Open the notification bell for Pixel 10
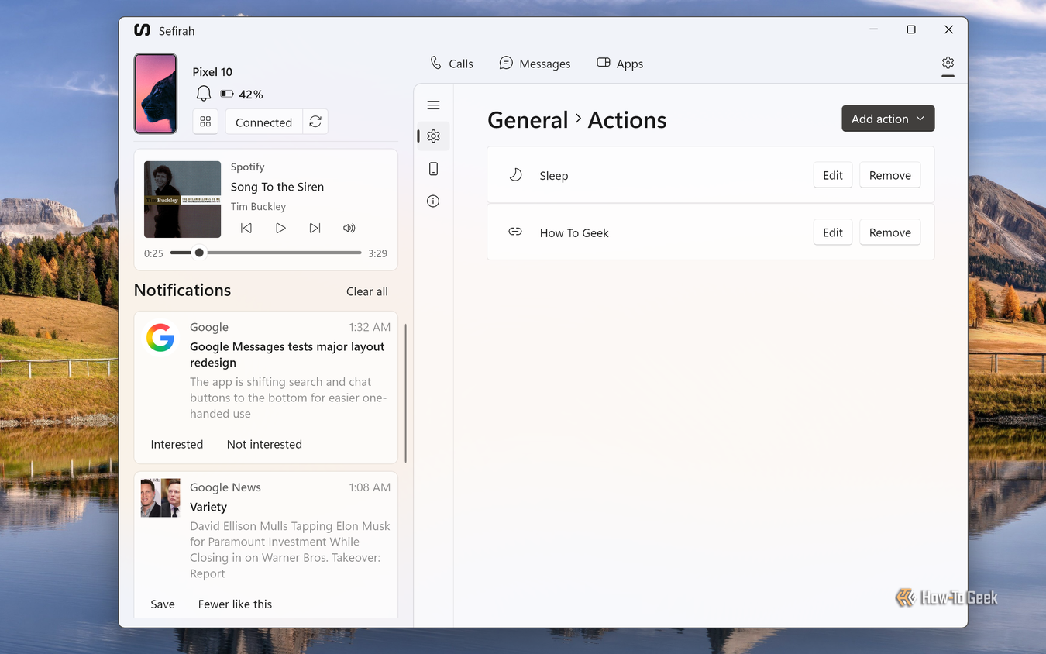 point(204,94)
